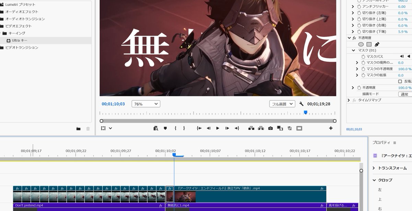Toggle the 反転 mask inverted checkbox

tap(400, 82)
